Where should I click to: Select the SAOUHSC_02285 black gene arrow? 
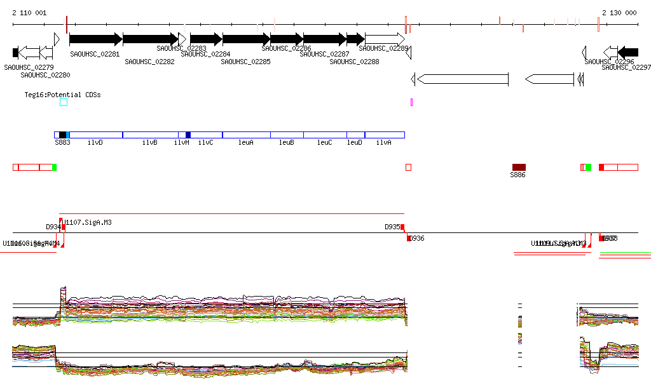click(x=246, y=39)
